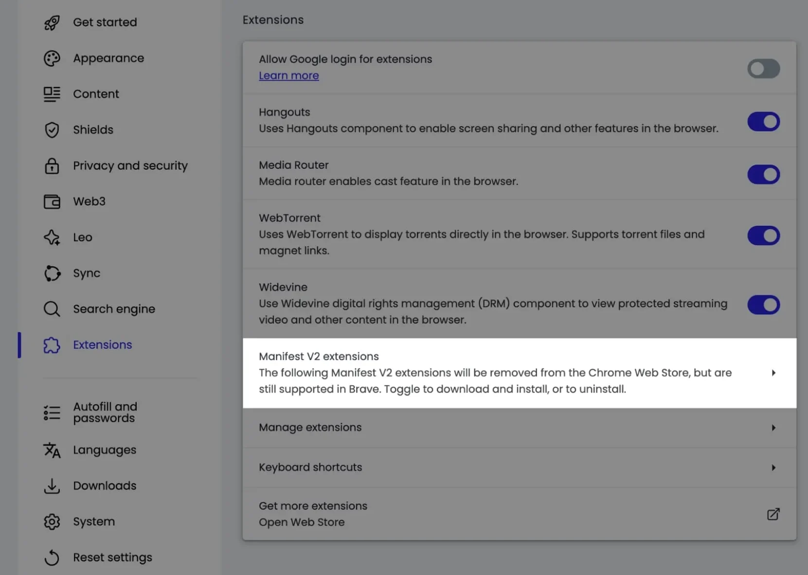This screenshot has width=808, height=575.
Task: Expand Keyboard shortcuts arrow
Action: click(773, 468)
